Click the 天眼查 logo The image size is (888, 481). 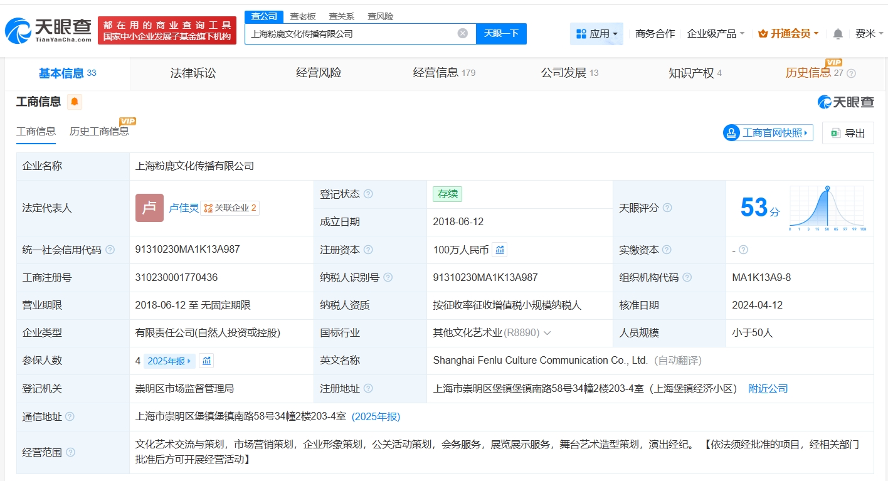click(48, 30)
